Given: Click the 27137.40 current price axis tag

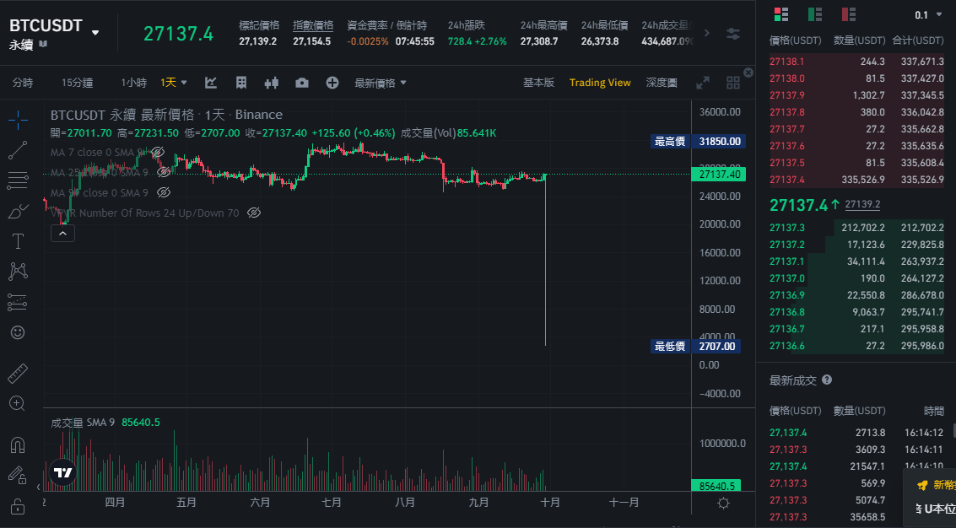Looking at the screenshot, I should (x=719, y=175).
